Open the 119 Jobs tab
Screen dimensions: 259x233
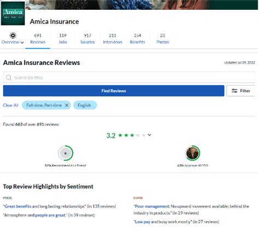[63, 39]
